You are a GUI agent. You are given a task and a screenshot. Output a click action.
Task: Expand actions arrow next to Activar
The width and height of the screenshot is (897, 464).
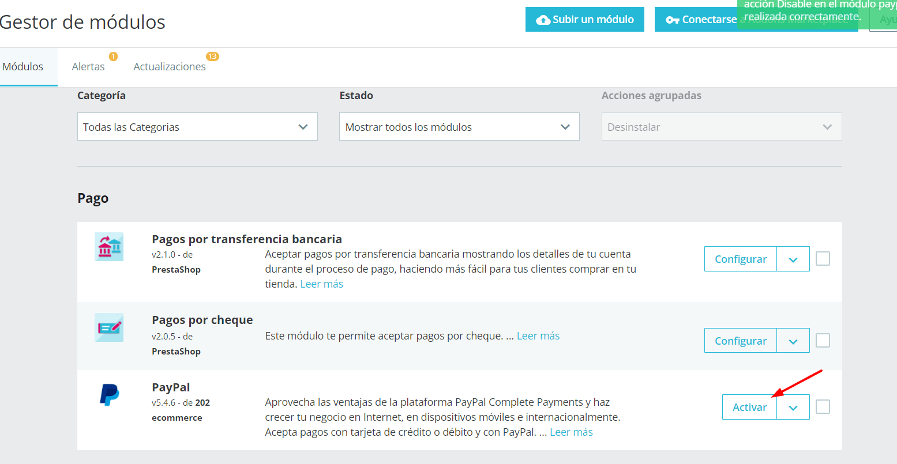coord(793,408)
